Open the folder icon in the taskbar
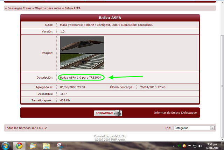 (x=46, y=145)
